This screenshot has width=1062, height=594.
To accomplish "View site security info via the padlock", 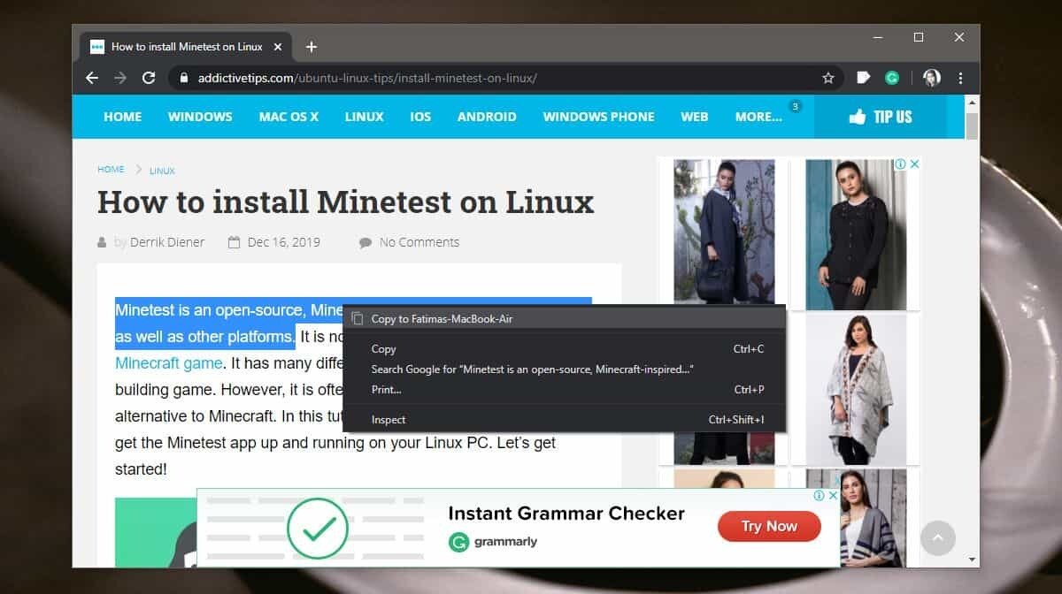I will click(x=183, y=78).
